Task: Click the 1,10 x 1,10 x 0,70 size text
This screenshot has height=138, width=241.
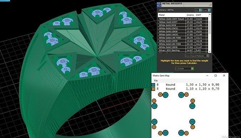Action: coord(202,89)
